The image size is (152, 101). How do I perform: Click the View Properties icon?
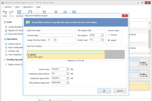6,54
